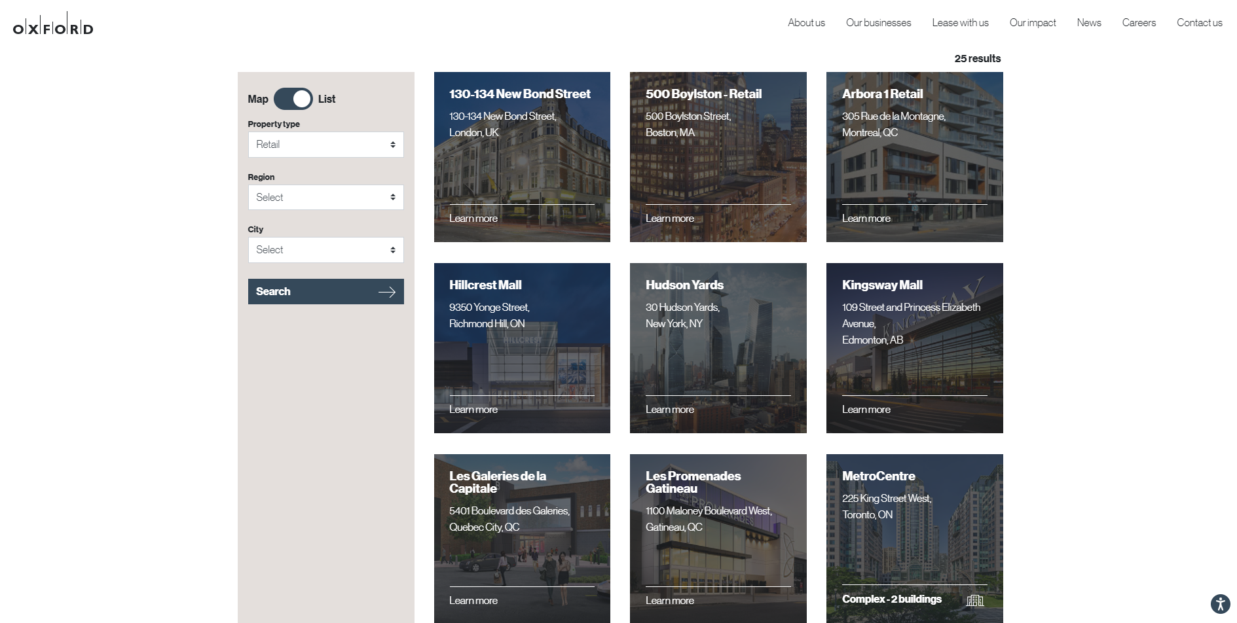Toggle the Map/List view switch

click(293, 99)
